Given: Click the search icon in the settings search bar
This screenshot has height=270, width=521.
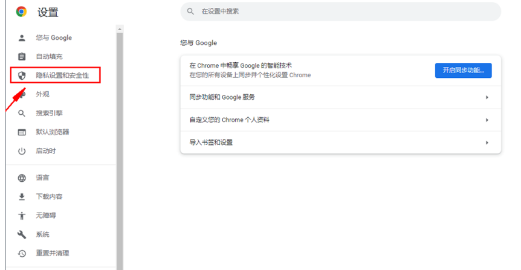Looking at the screenshot, I should click(190, 11).
